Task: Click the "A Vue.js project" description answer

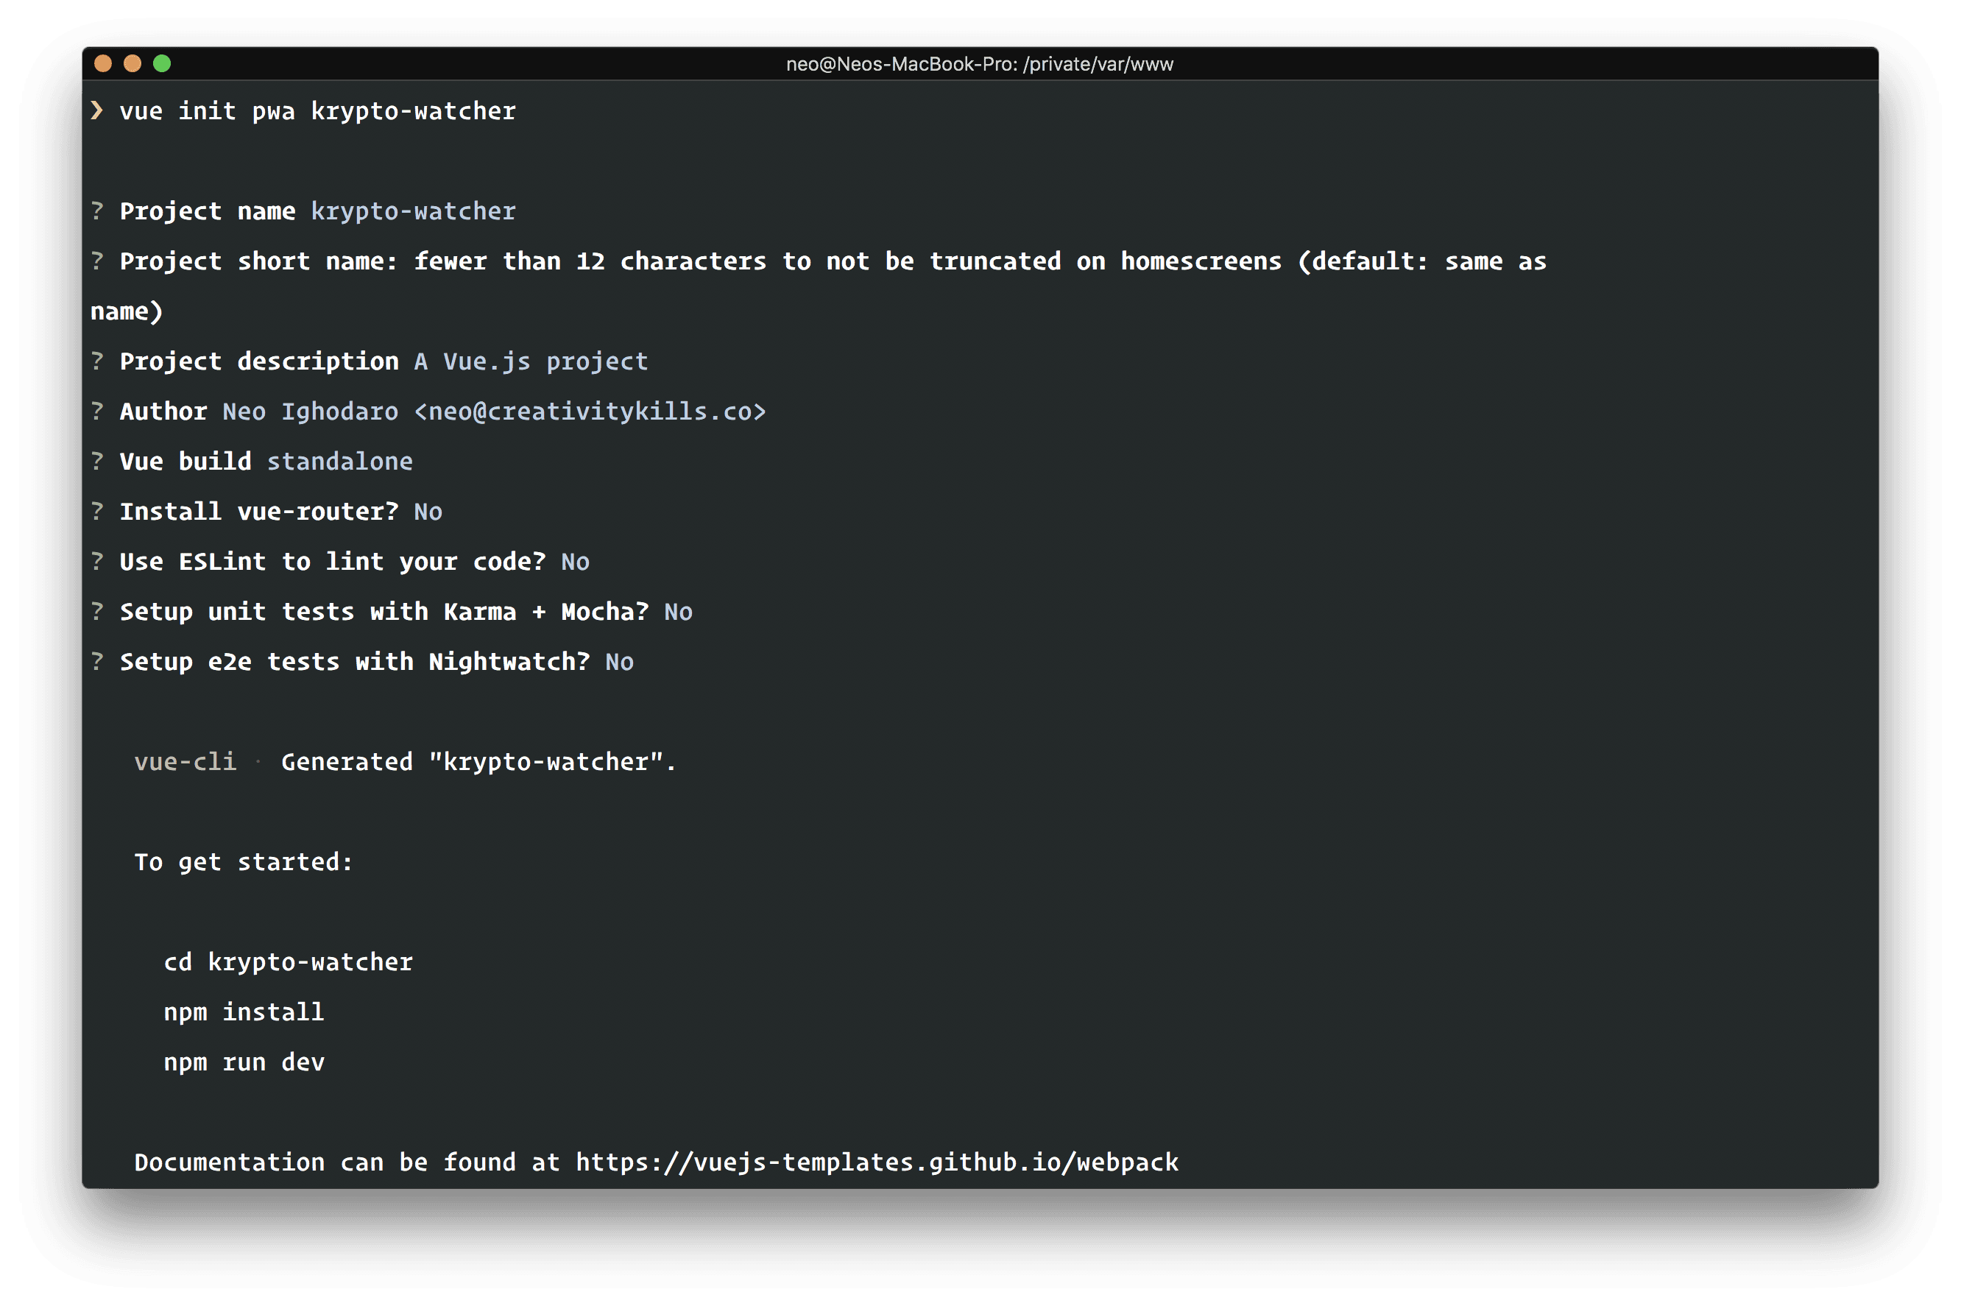Action: point(531,361)
